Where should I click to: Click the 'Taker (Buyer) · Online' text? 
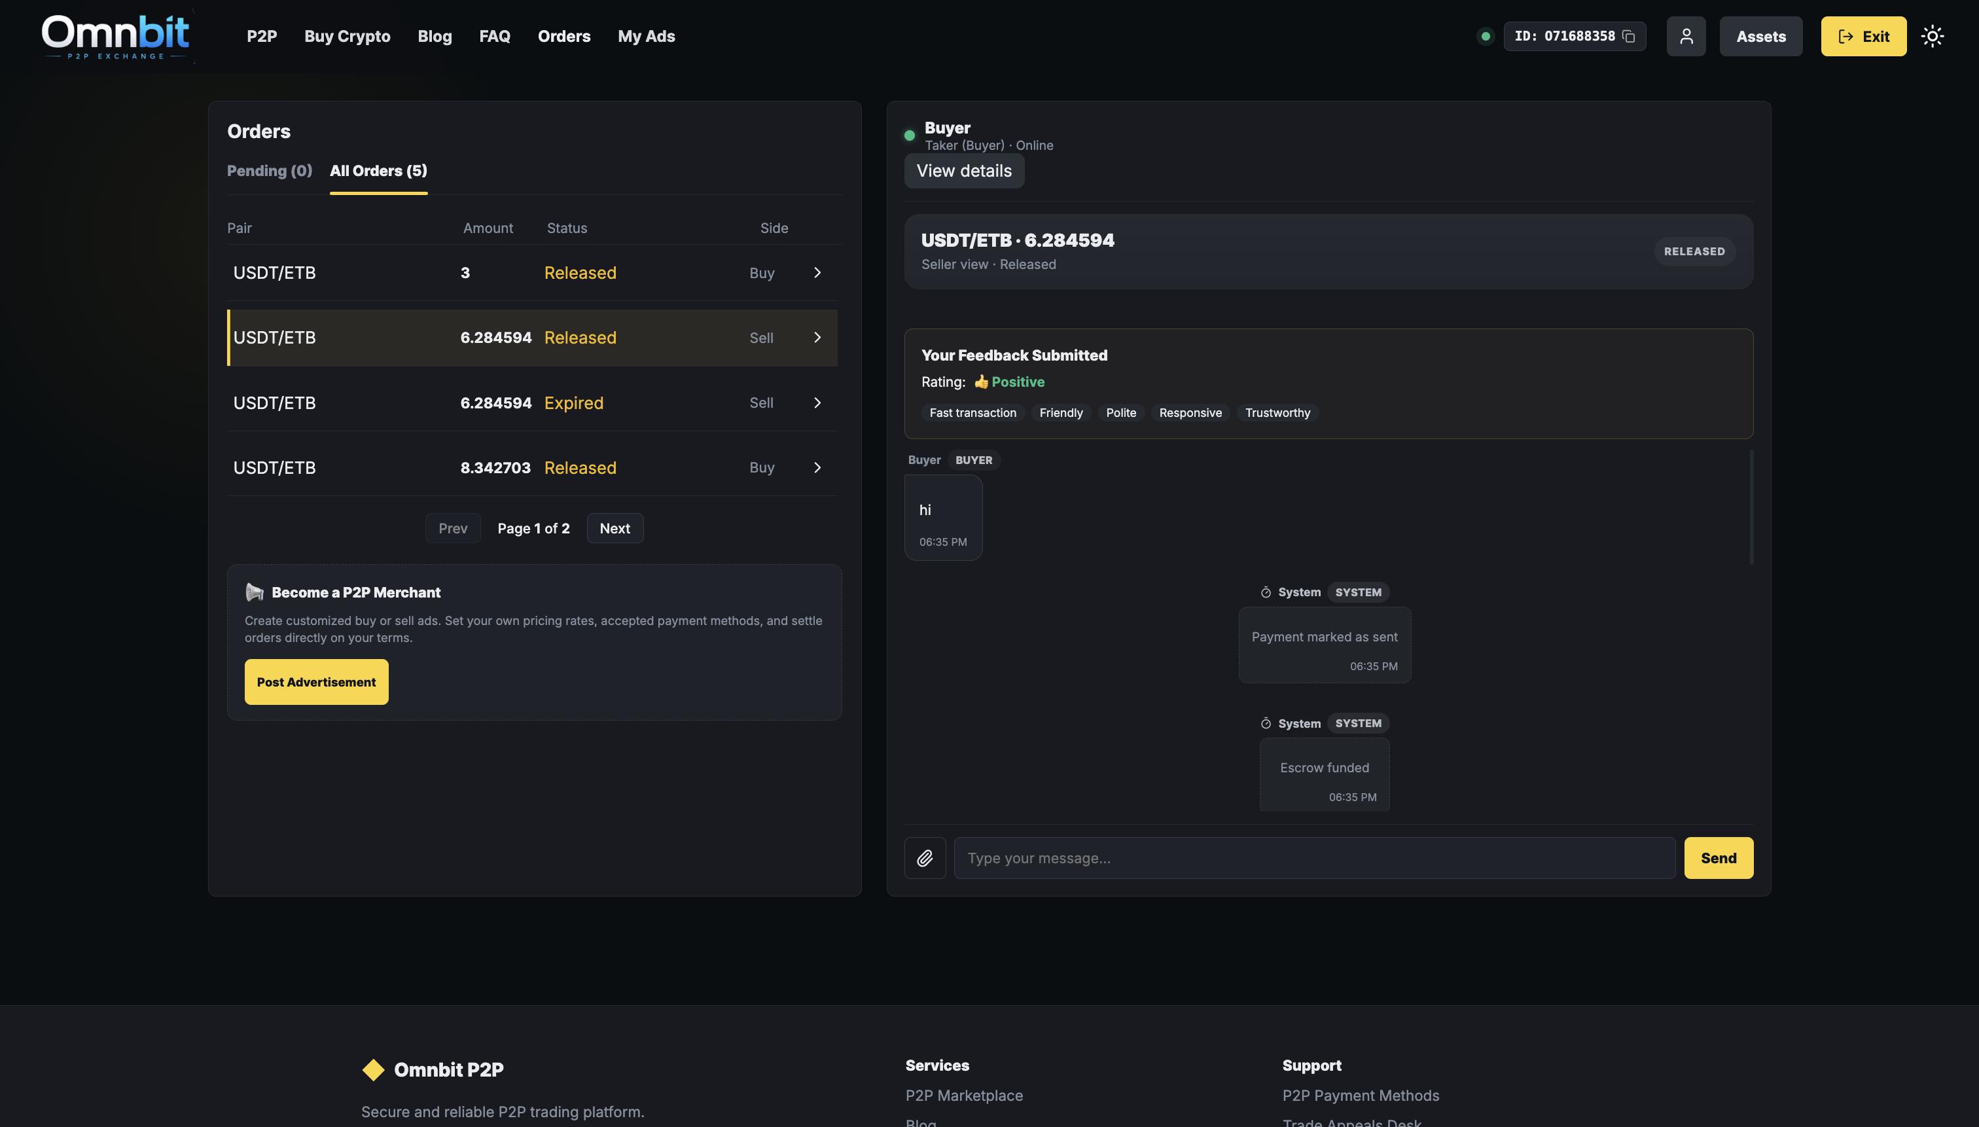988,145
